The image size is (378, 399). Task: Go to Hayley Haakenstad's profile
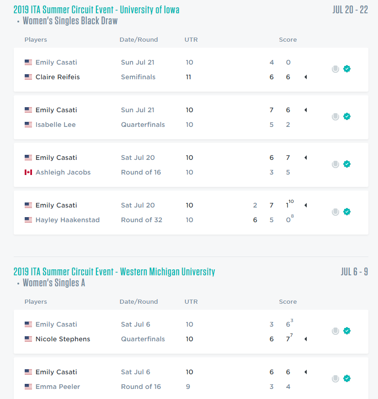point(68,220)
